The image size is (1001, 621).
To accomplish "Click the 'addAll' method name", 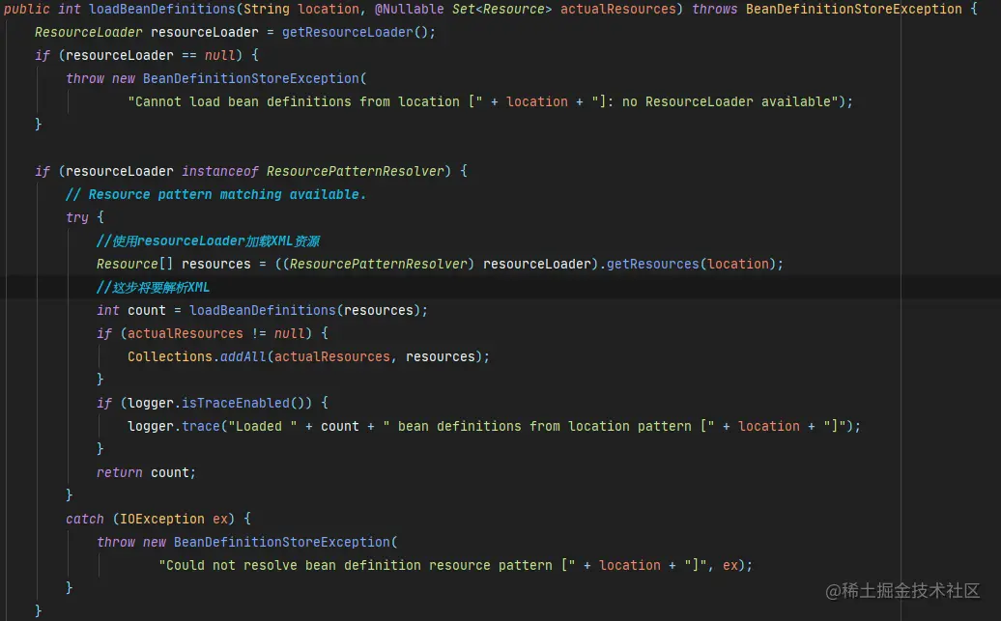I will 243,356.
